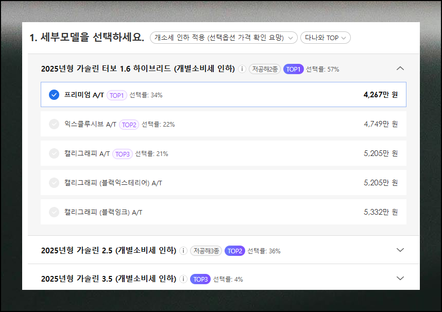
Task: Click TOP2 badge on 익스클루시브 A/T row
Action: coord(129,125)
